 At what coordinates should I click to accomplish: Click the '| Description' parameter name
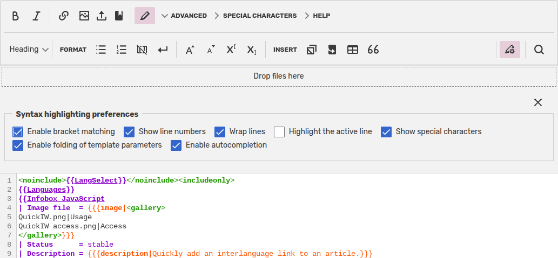(x=46, y=254)
